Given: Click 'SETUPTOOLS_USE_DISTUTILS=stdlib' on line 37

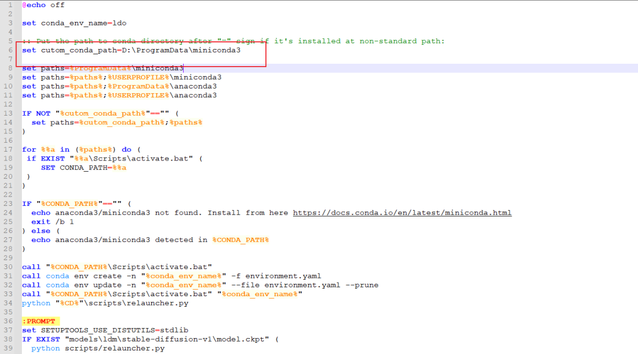Looking at the screenshot, I should click(115, 330).
